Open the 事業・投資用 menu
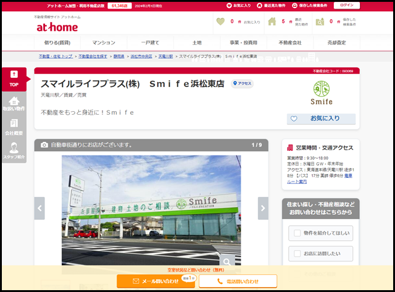Viewport: 395px width, 292px height. 244,43
